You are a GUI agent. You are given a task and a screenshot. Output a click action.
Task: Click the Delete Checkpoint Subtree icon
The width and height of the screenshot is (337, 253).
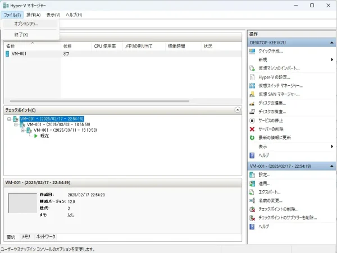click(x=252, y=218)
